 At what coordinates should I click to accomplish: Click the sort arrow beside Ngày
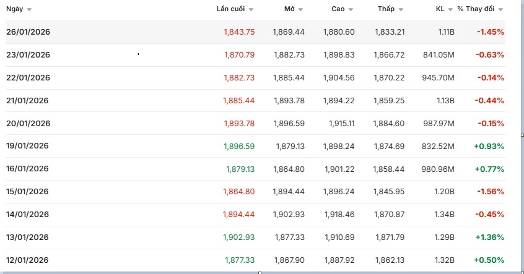[x=30, y=10]
